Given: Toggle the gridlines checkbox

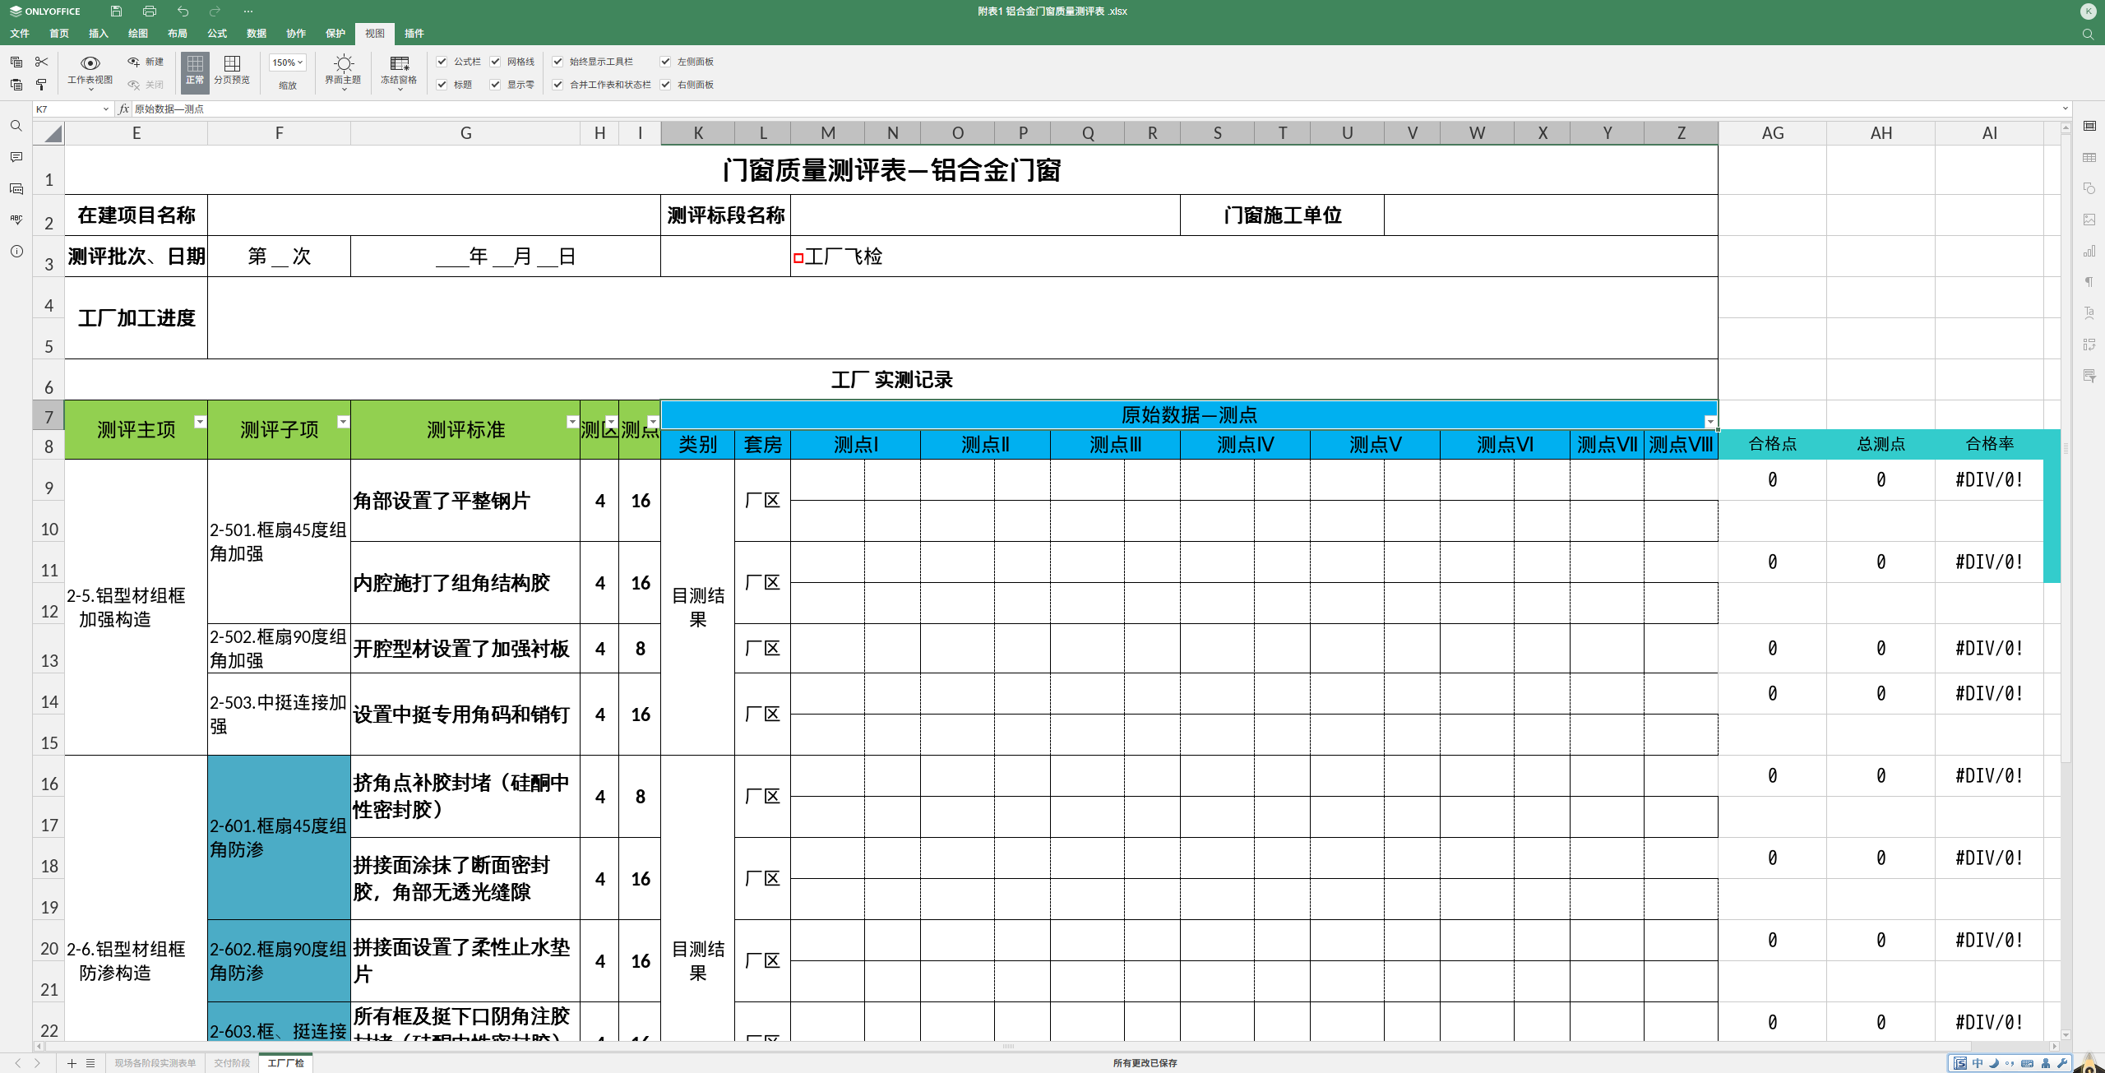Looking at the screenshot, I should [495, 62].
